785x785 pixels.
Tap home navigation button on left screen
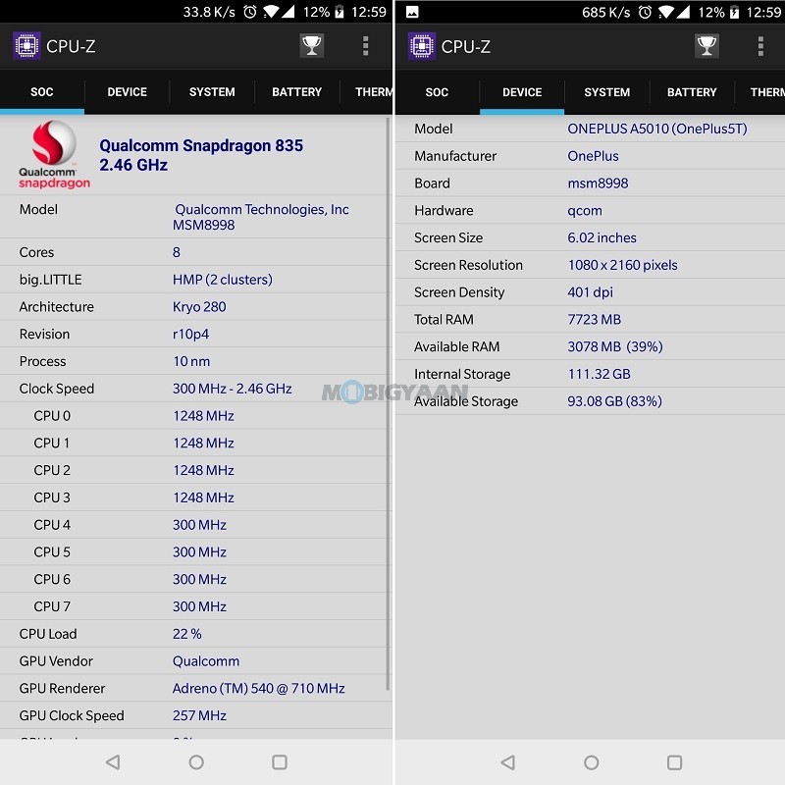pos(196,762)
